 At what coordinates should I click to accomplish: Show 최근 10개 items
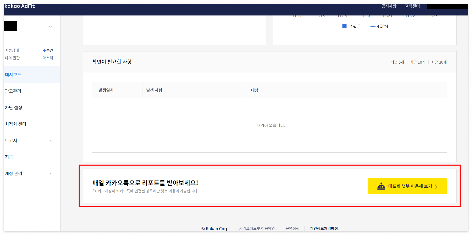point(418,62)
